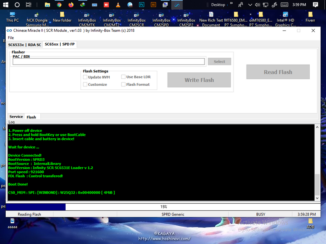Screen dimensions: 326x244
Task: Toggle the Use Base LDR checkbox
Action: pyautogui.click(x=123, y=77)
